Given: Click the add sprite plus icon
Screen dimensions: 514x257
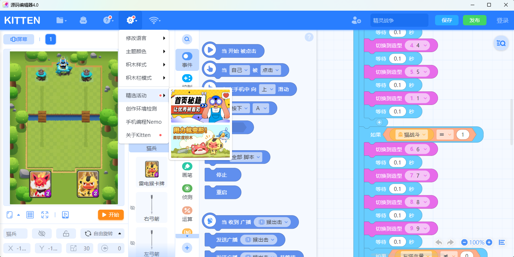Looking at the screenshot, I should pyautogui.click(x=187, y=248).
